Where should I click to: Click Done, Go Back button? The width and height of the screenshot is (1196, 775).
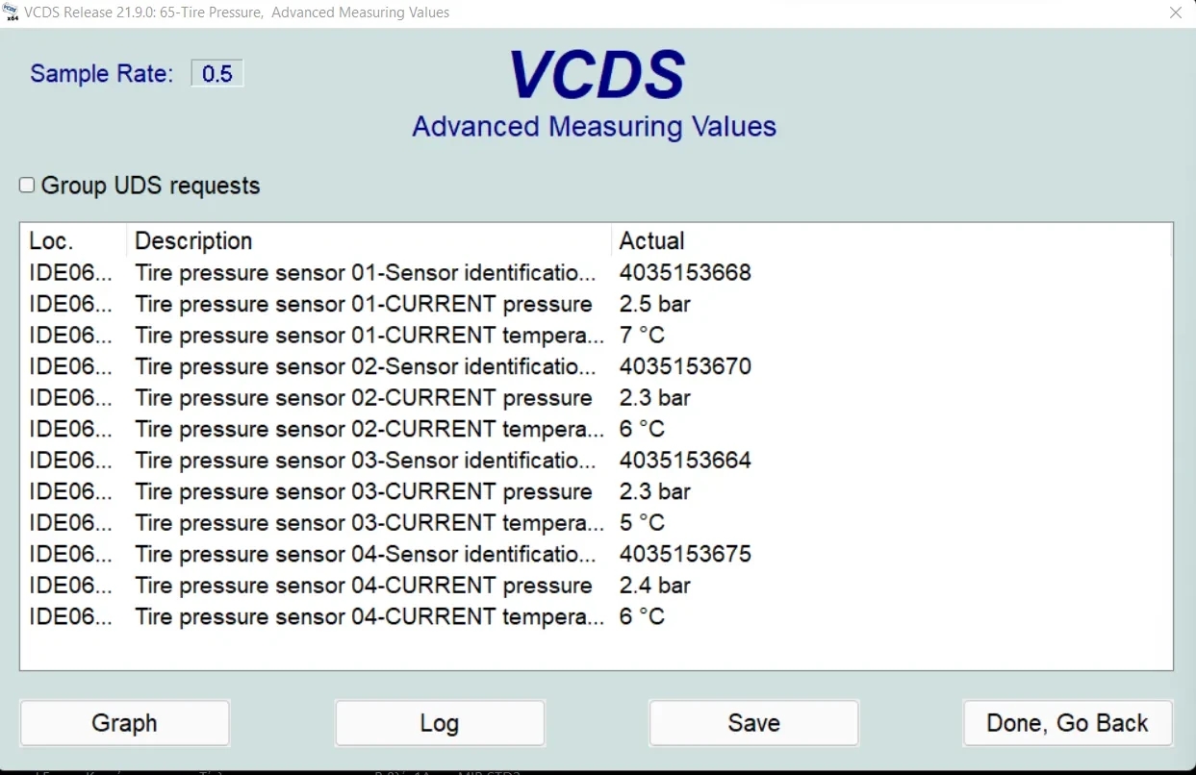(x=1068, y=723)
